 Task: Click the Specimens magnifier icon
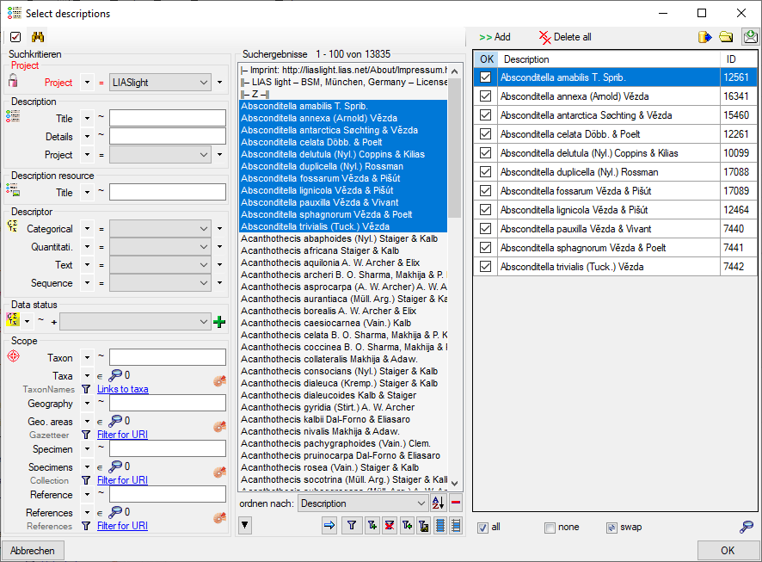point(115,466)
